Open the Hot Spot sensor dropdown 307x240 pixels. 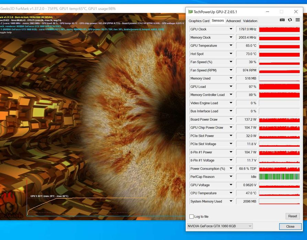coord(231,54)
